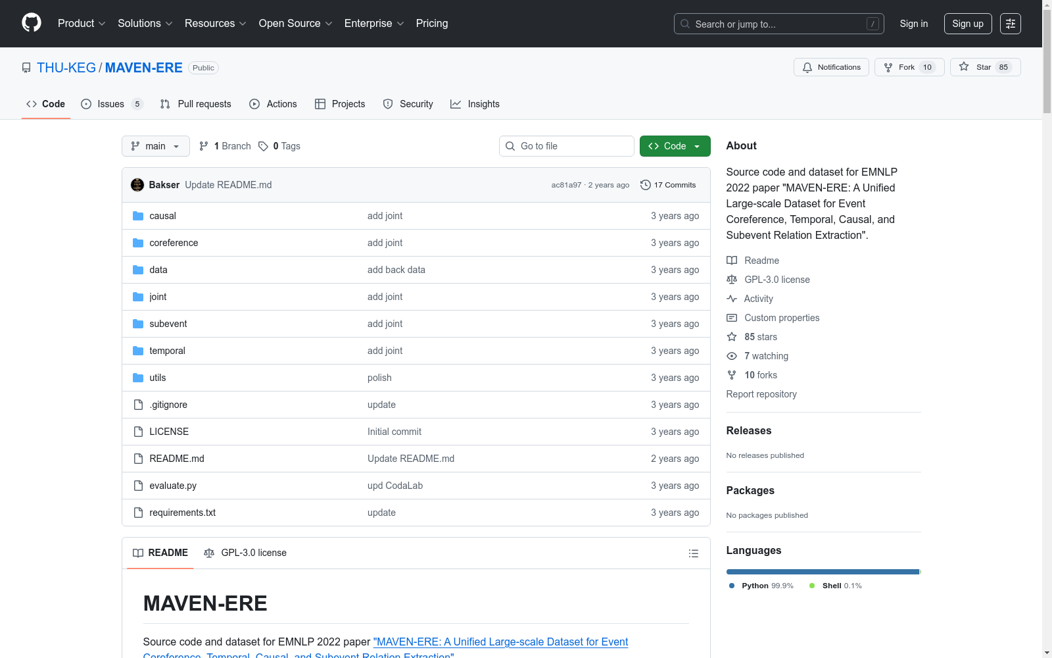
Task: Click the Notifications bell icon
Action: [x=807, y=67]
